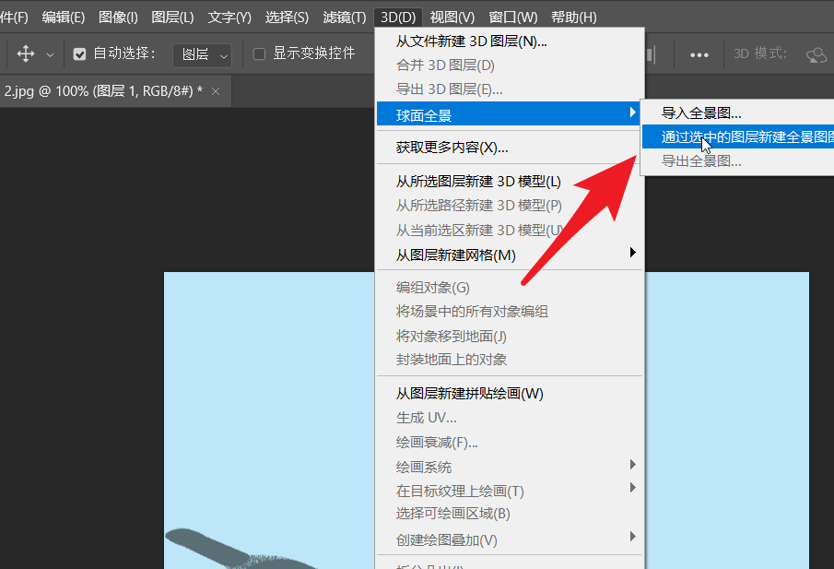Expand 创建绘图叠加(V) submenu
The width and height of the screenshot is (834, 569).
point(511,539)
